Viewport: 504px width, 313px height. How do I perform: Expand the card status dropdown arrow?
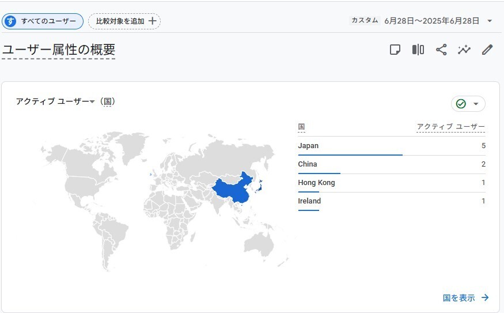coord(476,104)
